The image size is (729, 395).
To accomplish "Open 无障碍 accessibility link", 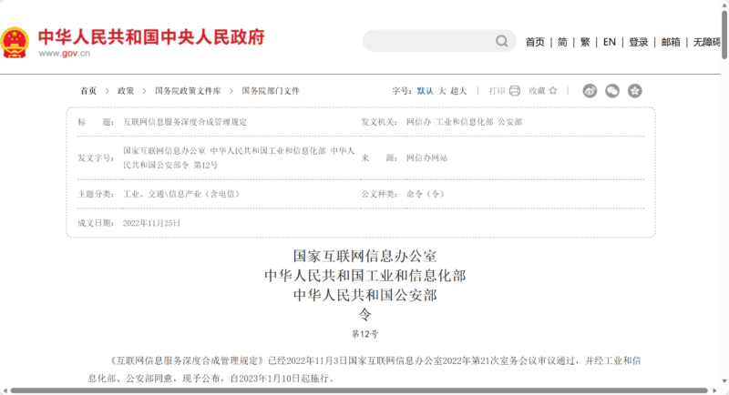I will coord(707,42).
